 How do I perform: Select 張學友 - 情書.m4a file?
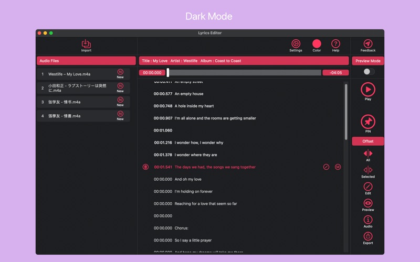coord(83,116)
